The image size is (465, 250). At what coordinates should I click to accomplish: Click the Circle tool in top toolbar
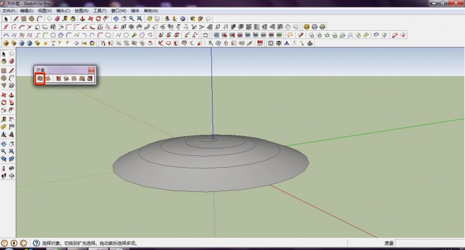(x=32, y=19)
